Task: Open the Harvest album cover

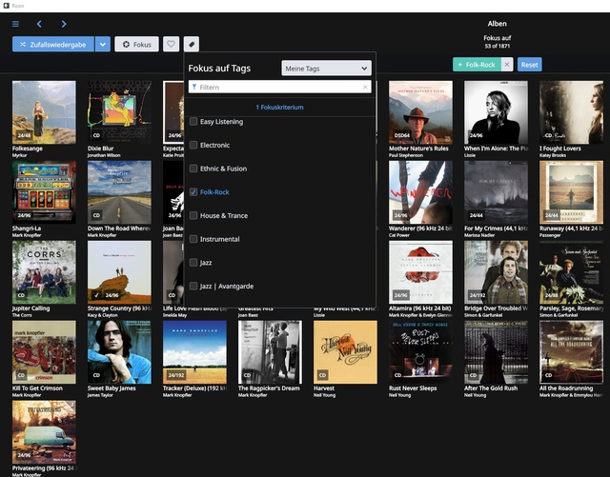Action: (345, 352)
